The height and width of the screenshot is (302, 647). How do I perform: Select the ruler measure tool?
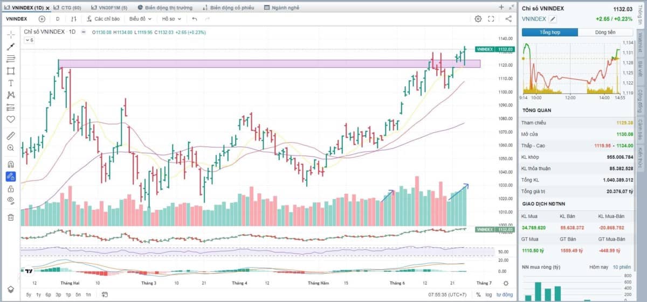coord(11,135)
